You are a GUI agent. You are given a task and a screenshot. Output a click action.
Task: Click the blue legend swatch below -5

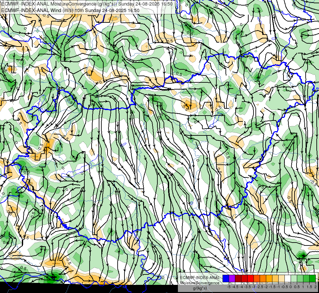click(225, 278)
